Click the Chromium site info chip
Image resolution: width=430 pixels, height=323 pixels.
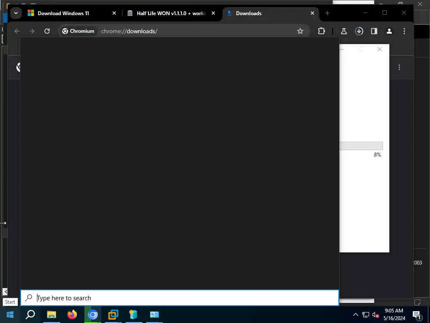[x=78, y=31]
